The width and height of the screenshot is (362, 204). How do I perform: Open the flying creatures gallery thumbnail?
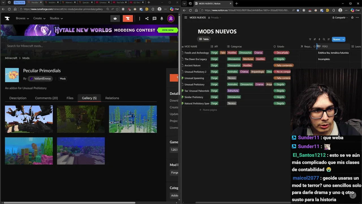pos(29,119)
